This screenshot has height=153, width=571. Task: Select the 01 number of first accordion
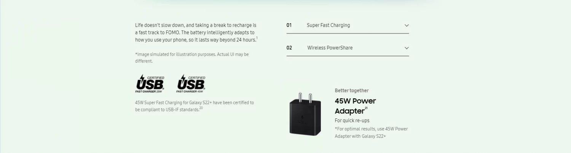[x=289, y=25]
